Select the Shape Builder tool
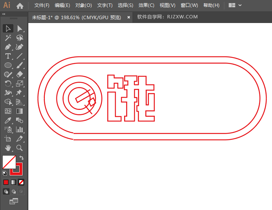Viewport: 272px width, 210px height. coord(8,102)
